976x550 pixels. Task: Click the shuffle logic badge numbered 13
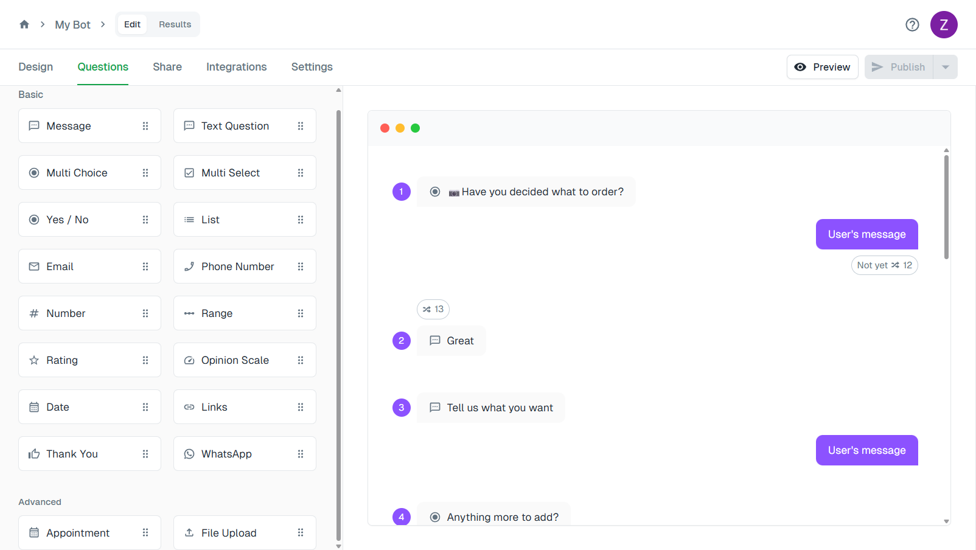tap(433, 309)
